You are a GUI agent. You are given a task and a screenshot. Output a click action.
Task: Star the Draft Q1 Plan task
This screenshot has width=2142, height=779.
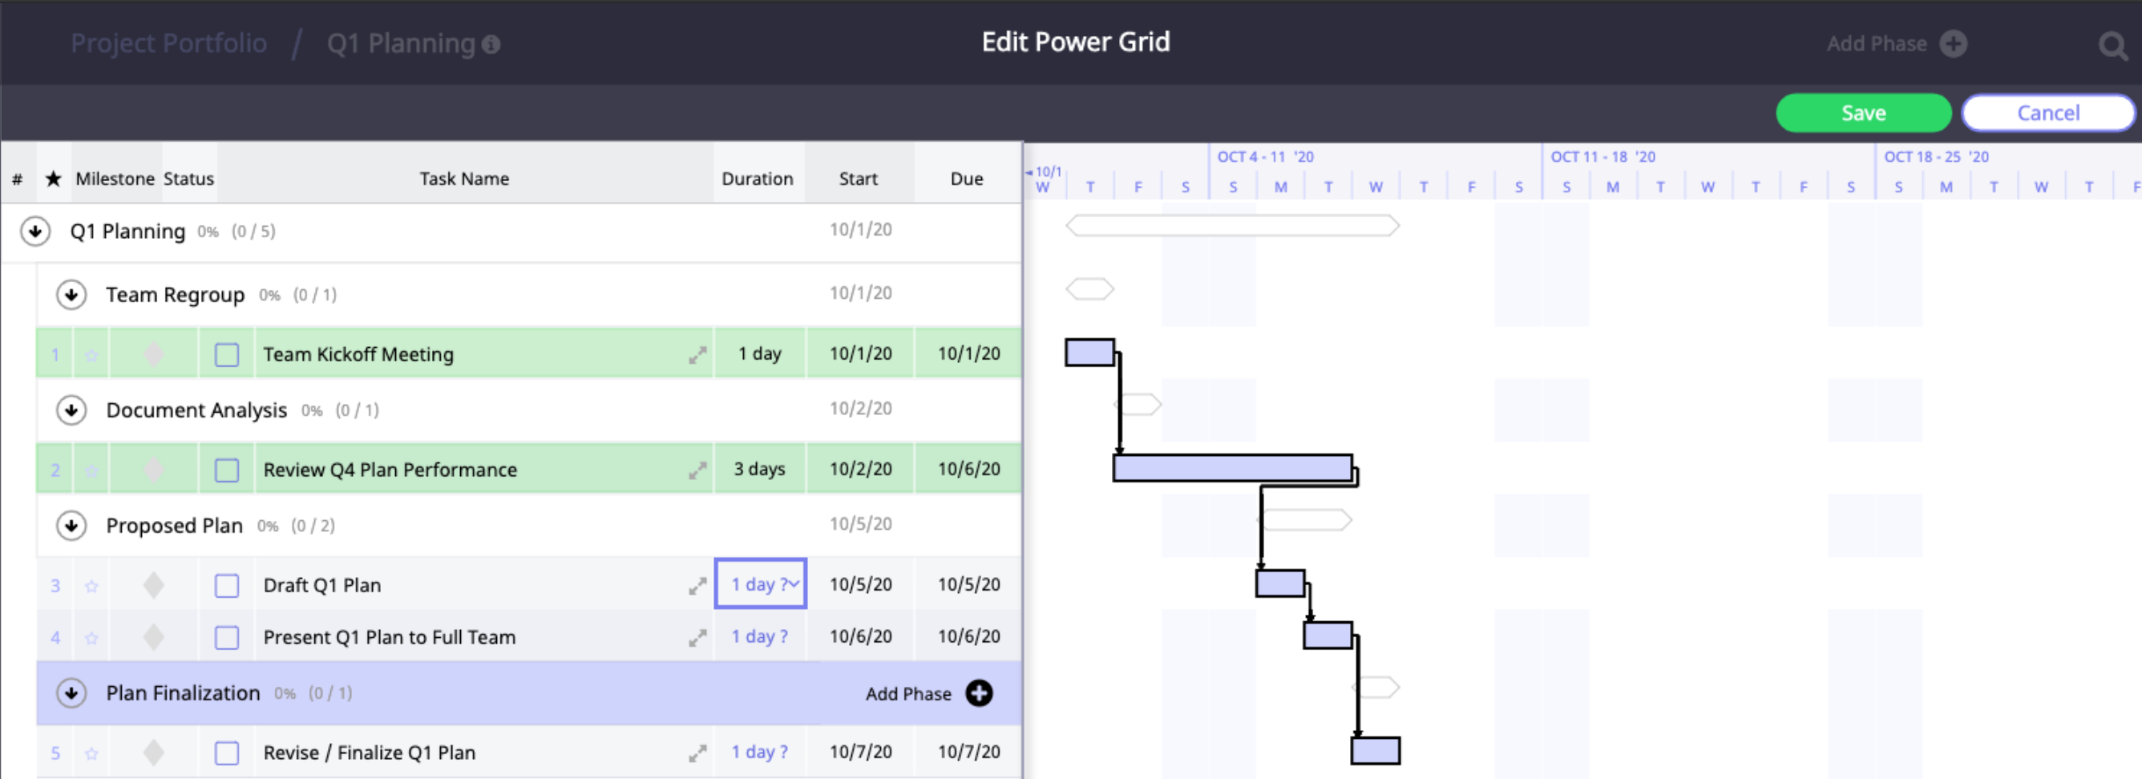pyautogui.click(x=91, y=586)
